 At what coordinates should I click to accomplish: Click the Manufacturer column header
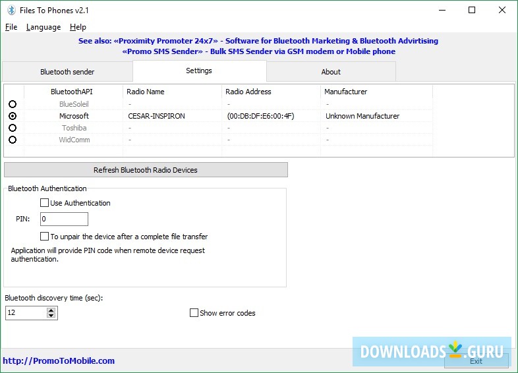[x=376, y=92]
